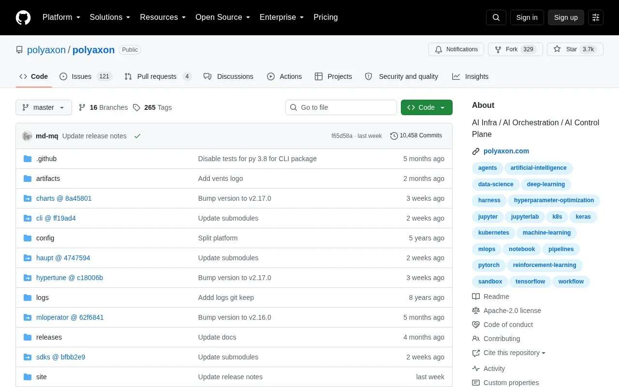Click the Sign up button

[x=566, y=17]
